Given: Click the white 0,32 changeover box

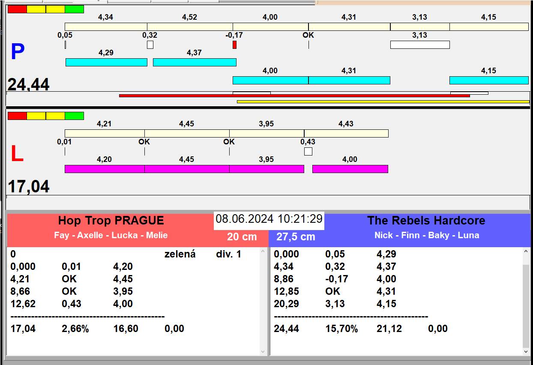Looking at the screenshot, I should tap(150, 45).
